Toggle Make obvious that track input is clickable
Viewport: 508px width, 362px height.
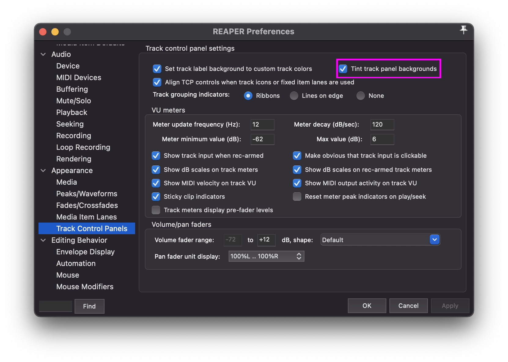point(297,156)
